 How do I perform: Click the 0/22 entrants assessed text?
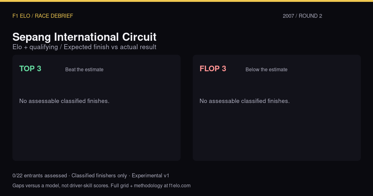(x=39, y=176)
